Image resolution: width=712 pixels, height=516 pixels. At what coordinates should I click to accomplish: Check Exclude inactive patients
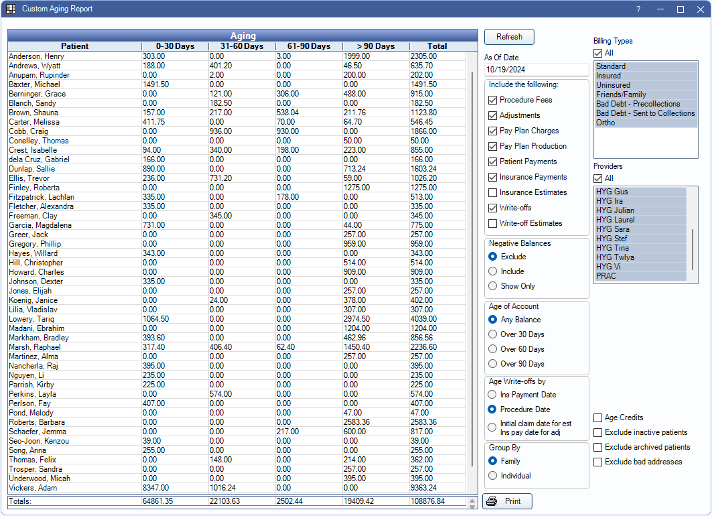597,432
